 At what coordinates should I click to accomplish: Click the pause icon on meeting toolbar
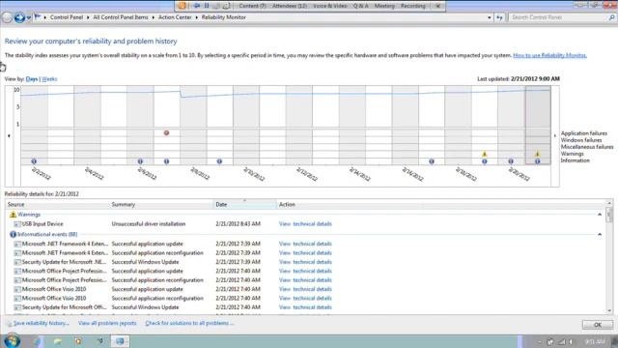[x=207, y=6]
